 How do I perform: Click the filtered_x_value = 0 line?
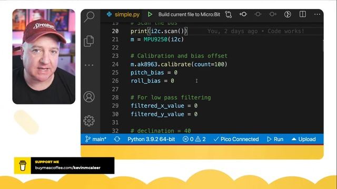pos(164,106)
